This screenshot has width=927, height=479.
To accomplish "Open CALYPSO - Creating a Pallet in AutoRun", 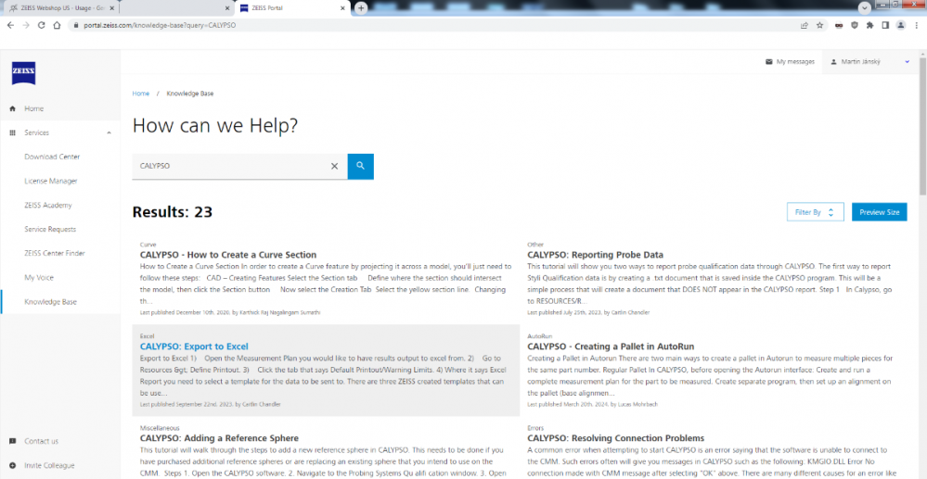I will (611, 347).
